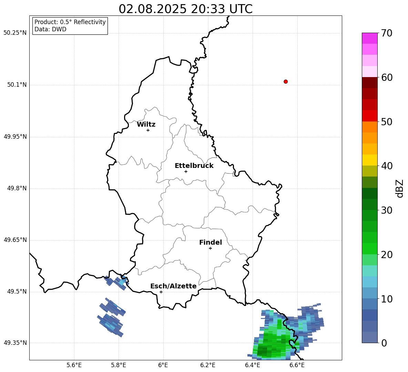Click 'Data: DWD' text in legend box
408x372 pixels.
click(x=50, y=29)
